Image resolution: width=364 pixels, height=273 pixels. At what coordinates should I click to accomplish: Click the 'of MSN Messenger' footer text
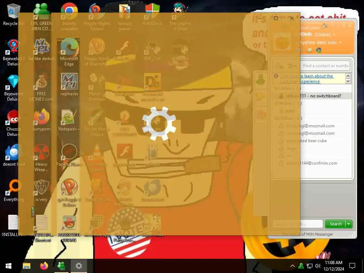tap(317, 234)
